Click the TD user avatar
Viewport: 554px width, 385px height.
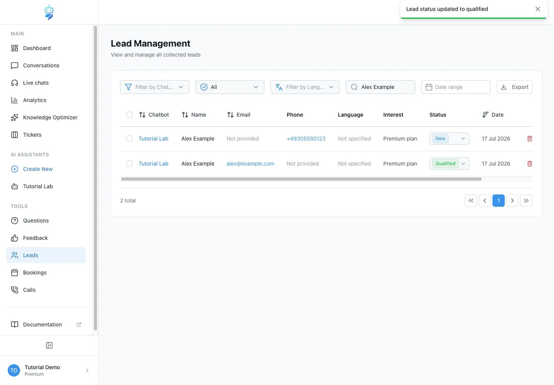pos(14,370)
